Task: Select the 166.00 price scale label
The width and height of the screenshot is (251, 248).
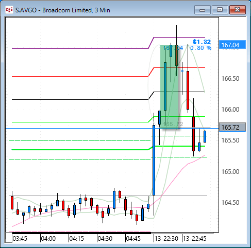Action: point(230,110)
